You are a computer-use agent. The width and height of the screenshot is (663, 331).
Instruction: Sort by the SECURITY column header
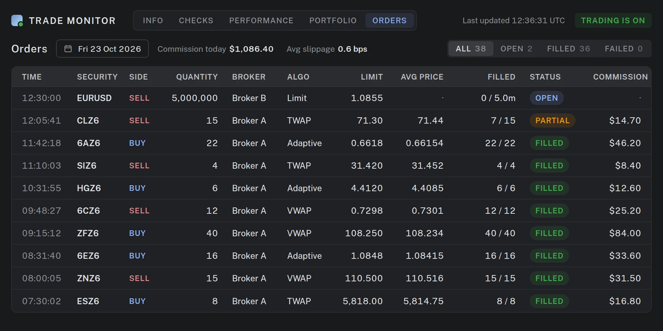(x=97, y=77)
